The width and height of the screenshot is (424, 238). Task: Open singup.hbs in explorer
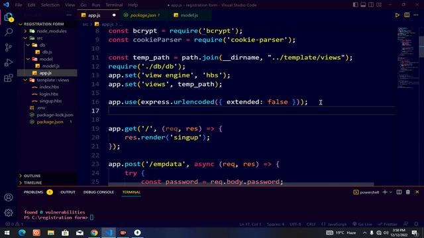click(50, 101)
